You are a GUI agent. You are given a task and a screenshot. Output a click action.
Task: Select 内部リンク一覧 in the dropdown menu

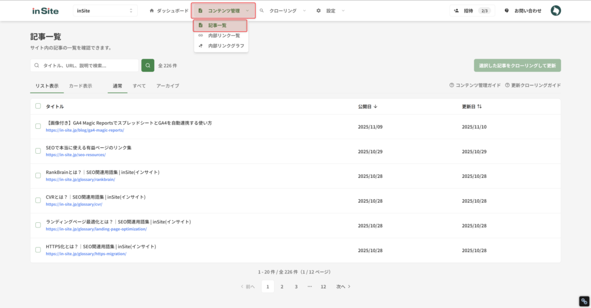220,35
